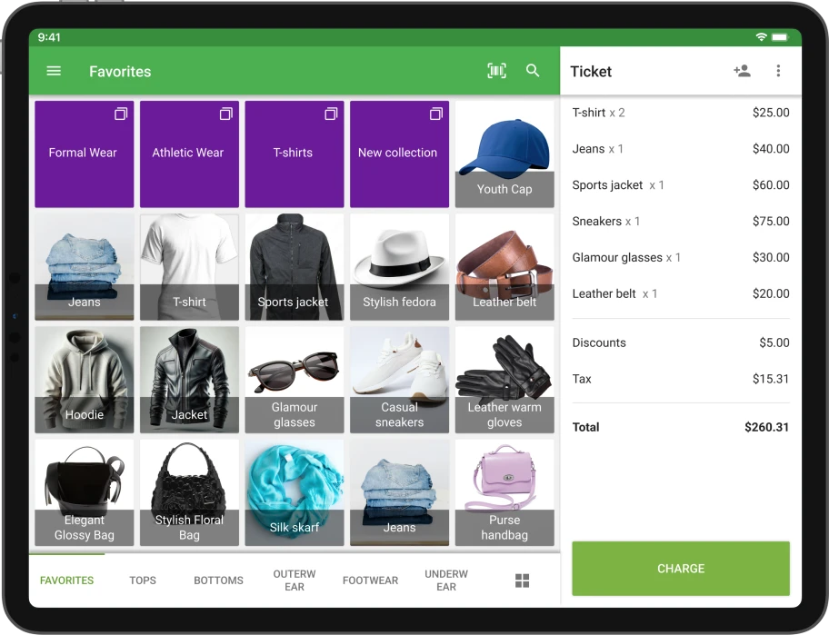This screenshot has width=829, height=635.
Task: Select the T-shirt line item in ticket
Action: [680, 112]
